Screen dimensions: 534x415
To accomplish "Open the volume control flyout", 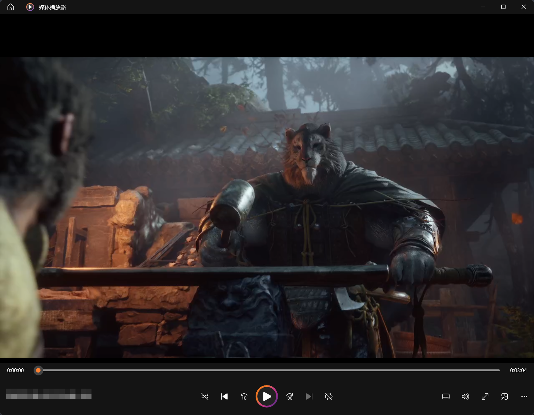I will pyautogui.click(x=465, y=396).
